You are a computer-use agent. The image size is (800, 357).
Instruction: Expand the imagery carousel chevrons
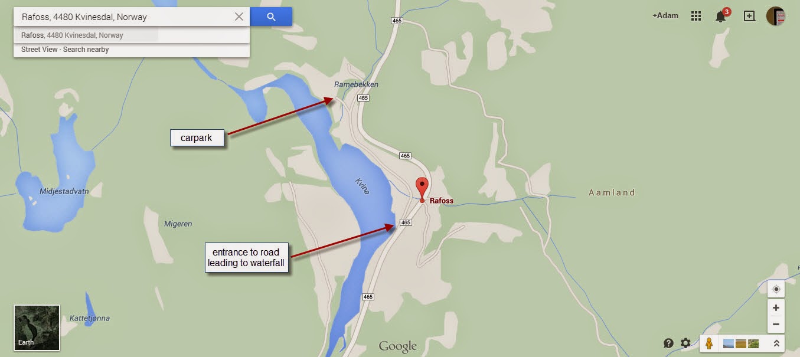(x=776, y=343)
